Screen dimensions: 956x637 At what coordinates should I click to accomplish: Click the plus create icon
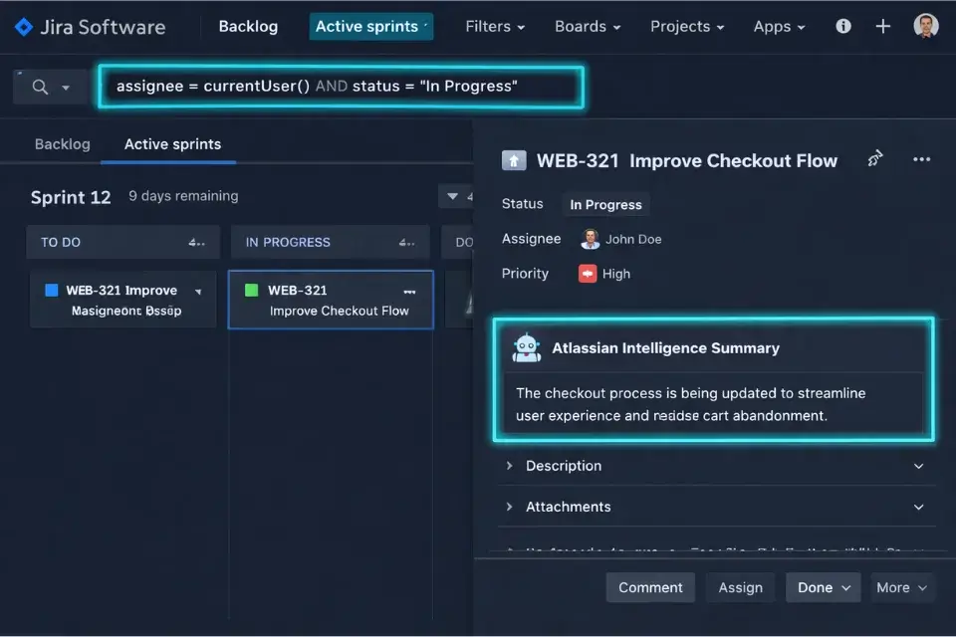coord(882,26)
